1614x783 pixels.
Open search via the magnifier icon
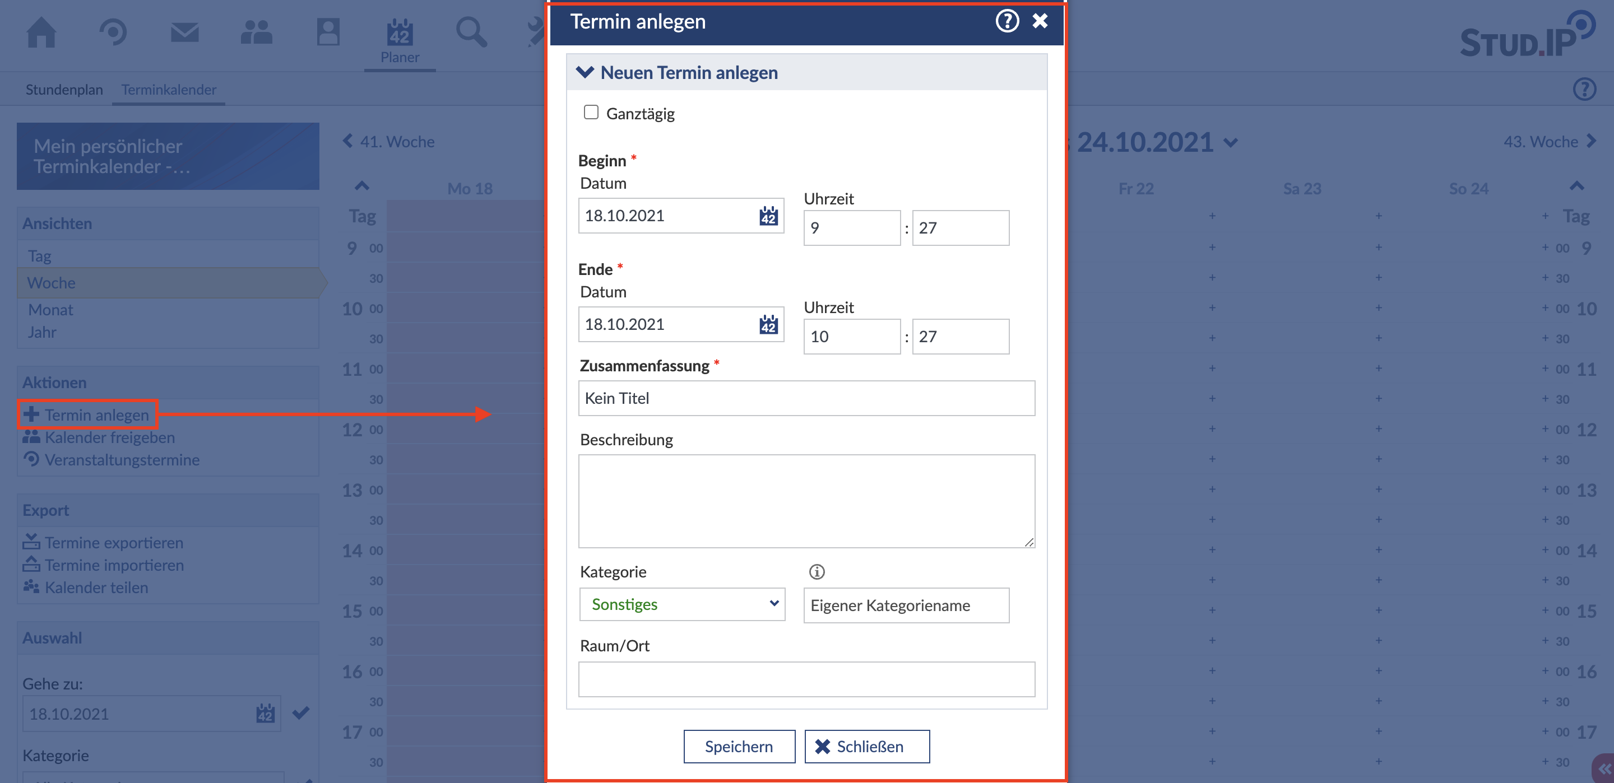pos(471,32)
